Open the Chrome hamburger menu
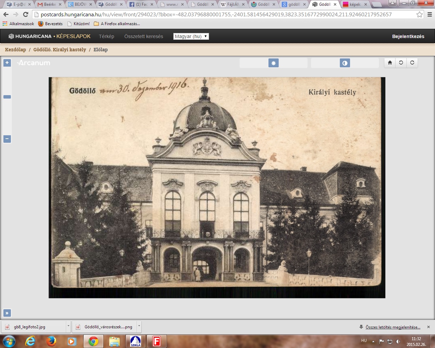 click(x=429, y=15)
